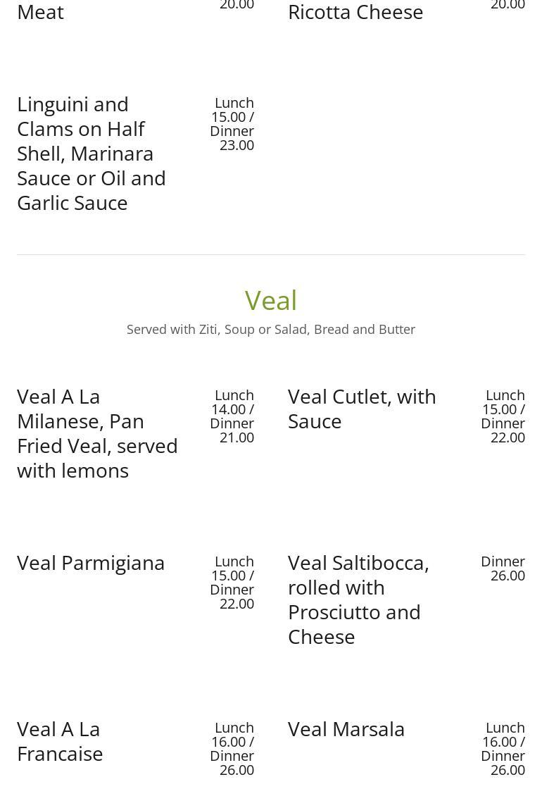Click the Linguini and Clams menu item
The width and height of the screenshot is (542, 789).
point(92,154)
